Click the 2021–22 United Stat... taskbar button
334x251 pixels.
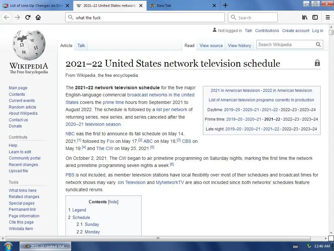coord(45,246)
